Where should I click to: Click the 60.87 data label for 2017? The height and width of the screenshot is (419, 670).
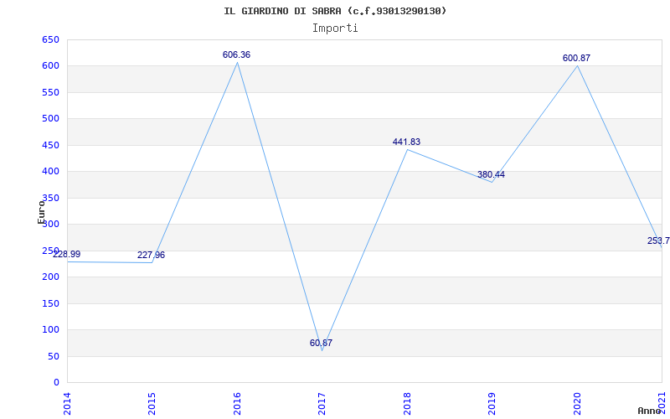pos(321,343)
